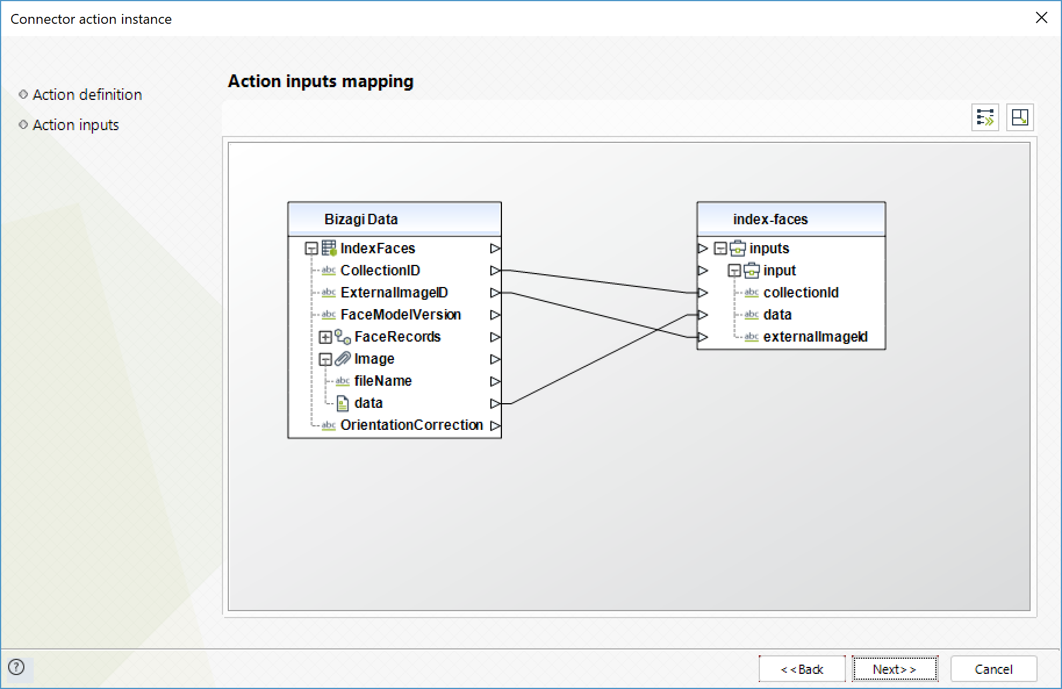The height and width of the screenshot is (689, 1062).
Task: Click the inputs briefcase icon in index-faces
Action: click(738, 249)
